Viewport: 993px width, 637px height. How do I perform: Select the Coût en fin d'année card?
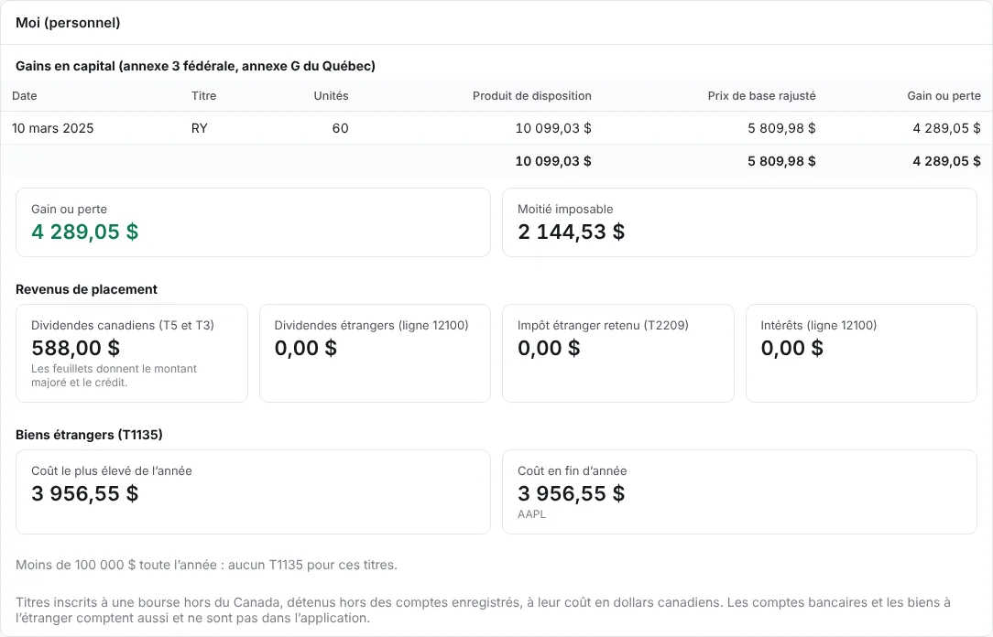coord(739,491)
